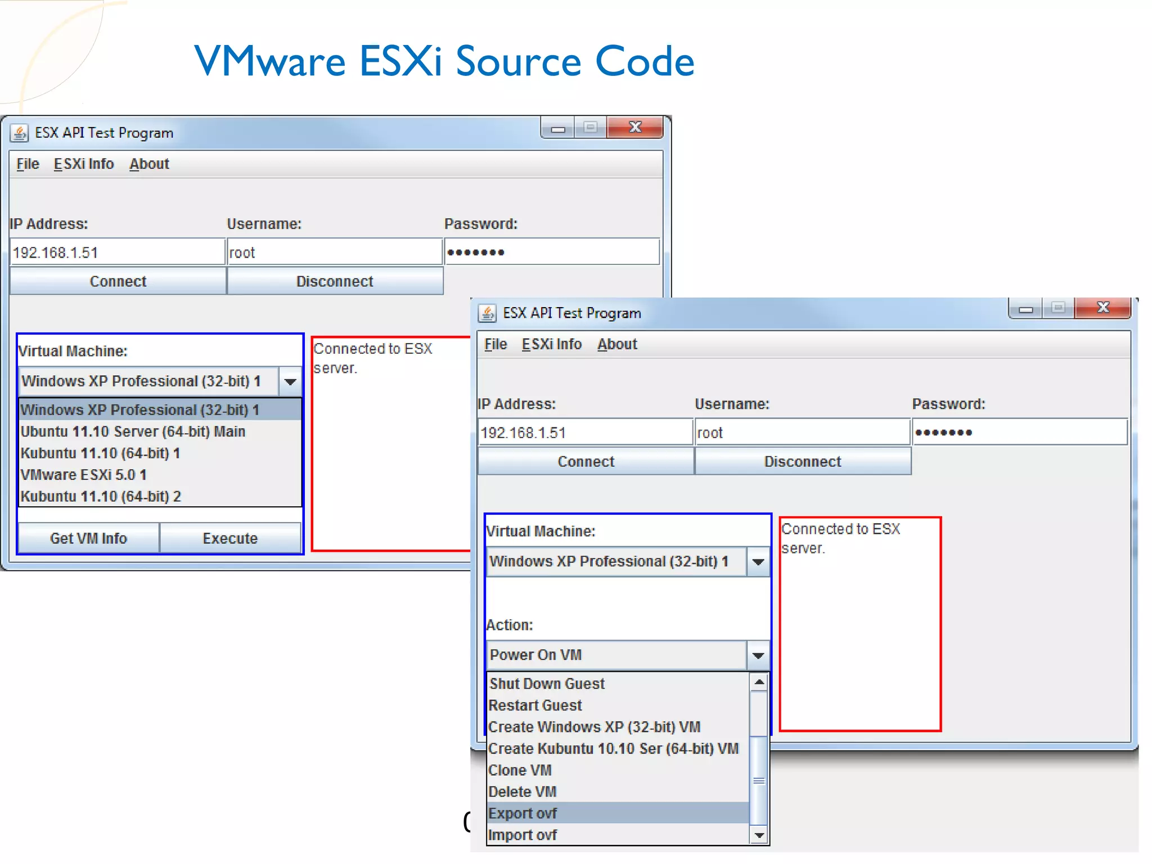Click Action list scrollbar up arrow
This screenshot has height=864, width=1152.
click(x=759, y=682)
